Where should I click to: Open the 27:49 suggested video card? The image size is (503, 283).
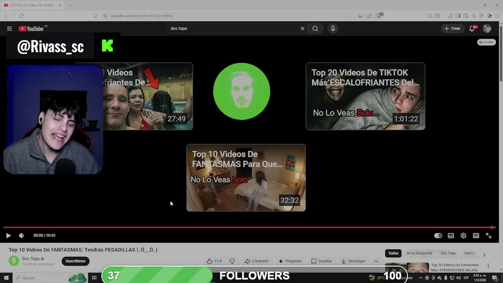pos(148,96)
